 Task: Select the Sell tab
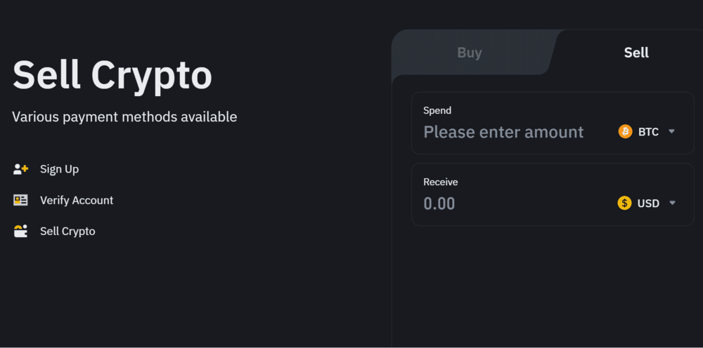click(636, 53)
